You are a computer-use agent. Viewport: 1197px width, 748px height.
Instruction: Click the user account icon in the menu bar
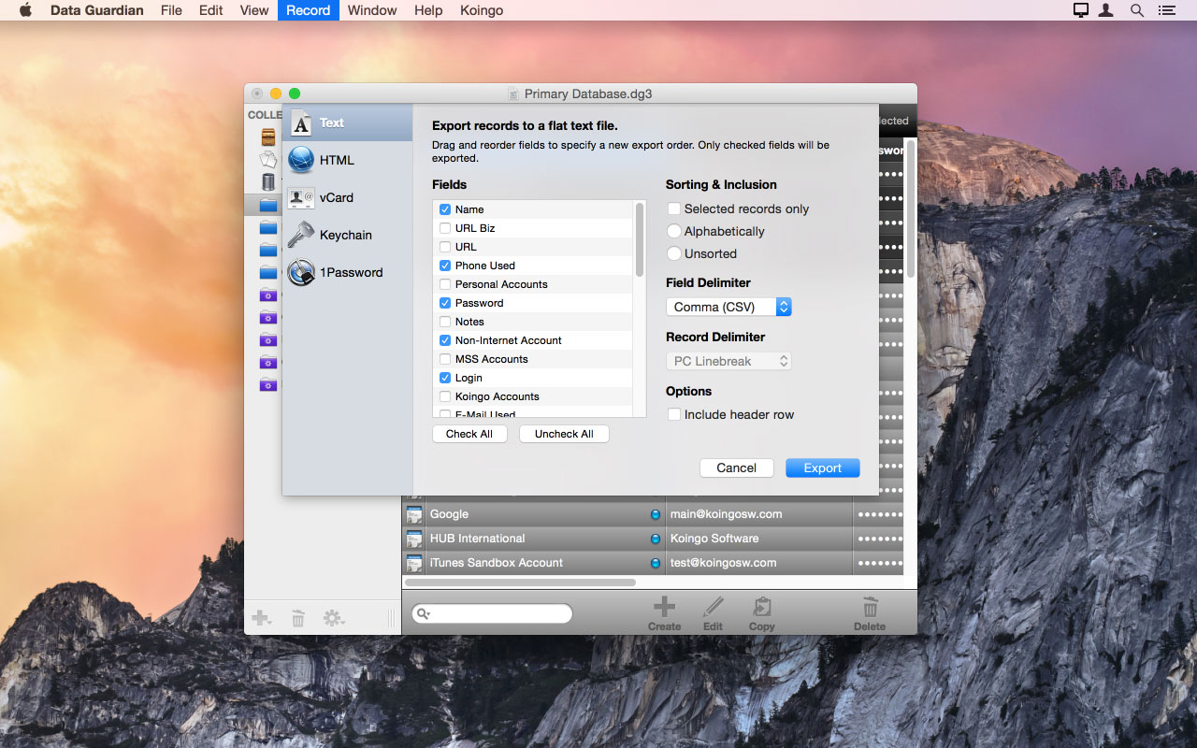click(1106, 10)
